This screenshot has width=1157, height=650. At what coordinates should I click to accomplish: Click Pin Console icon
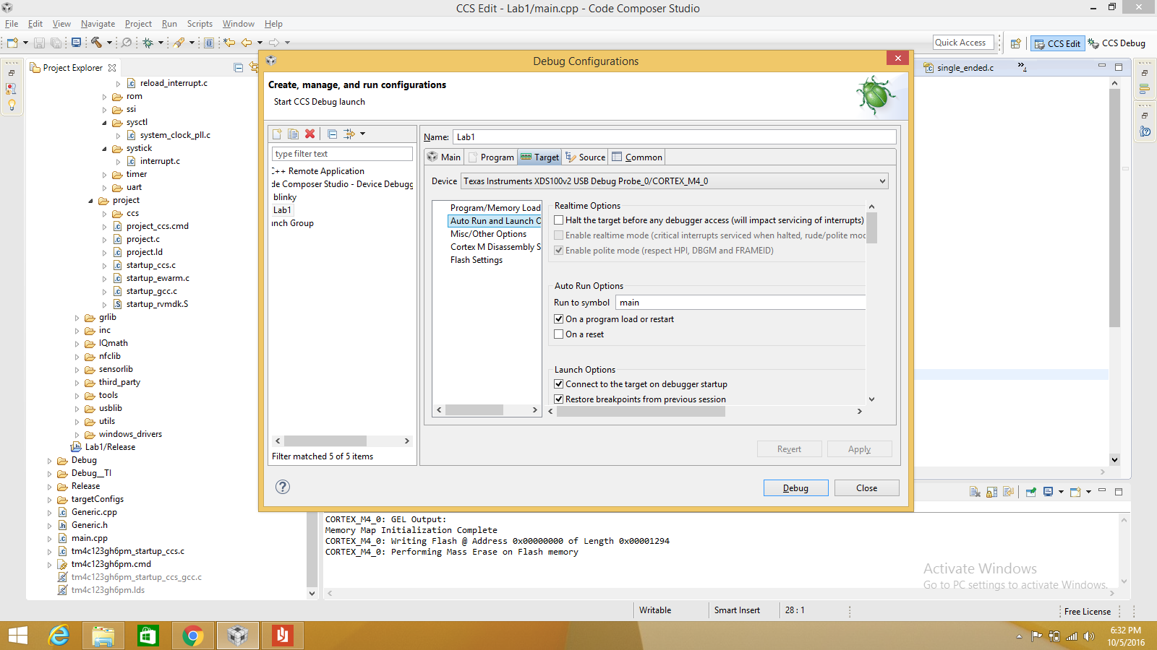coord(1030,492)
